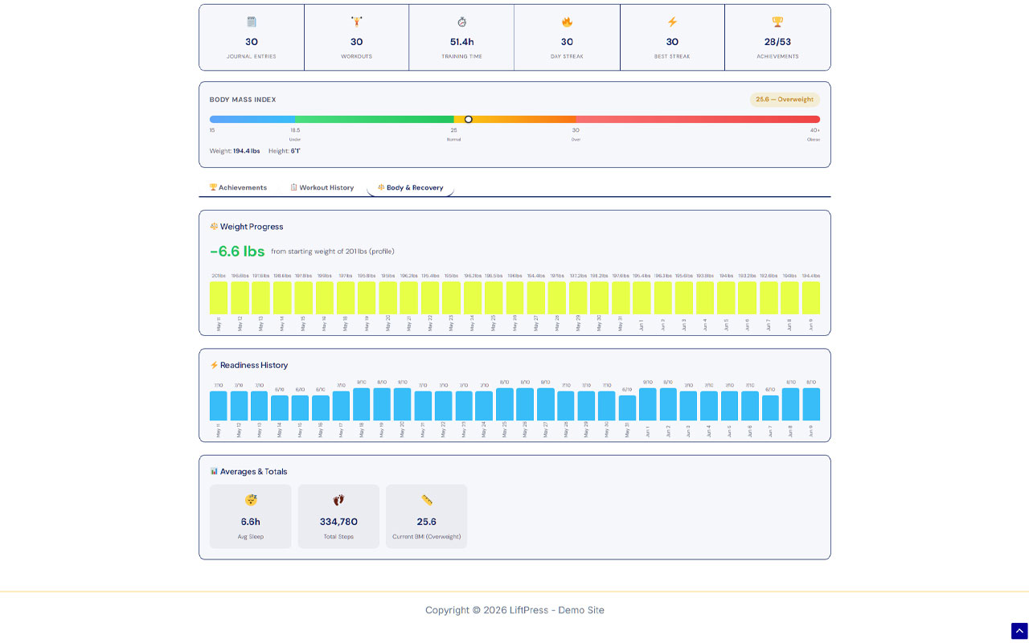
Task: Click the workouts weightlifter icon
Action: 356,22
